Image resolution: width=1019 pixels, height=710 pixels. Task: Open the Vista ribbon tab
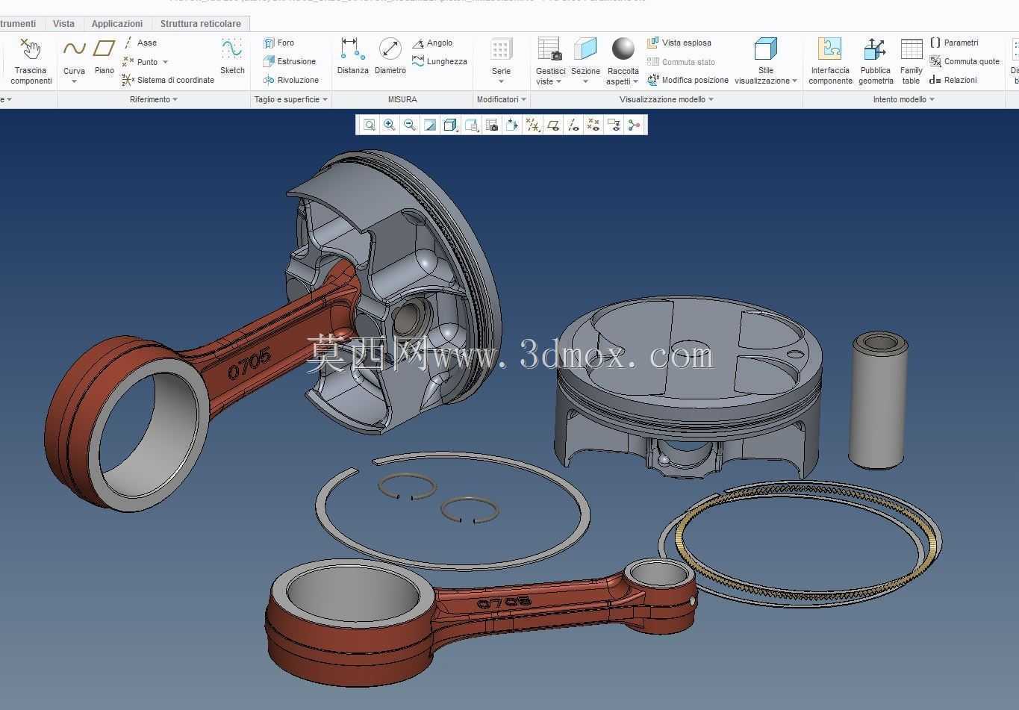point(63,24)
